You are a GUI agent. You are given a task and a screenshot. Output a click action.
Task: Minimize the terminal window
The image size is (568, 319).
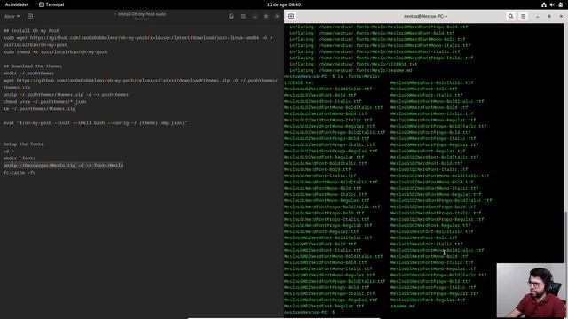point(538,16)
